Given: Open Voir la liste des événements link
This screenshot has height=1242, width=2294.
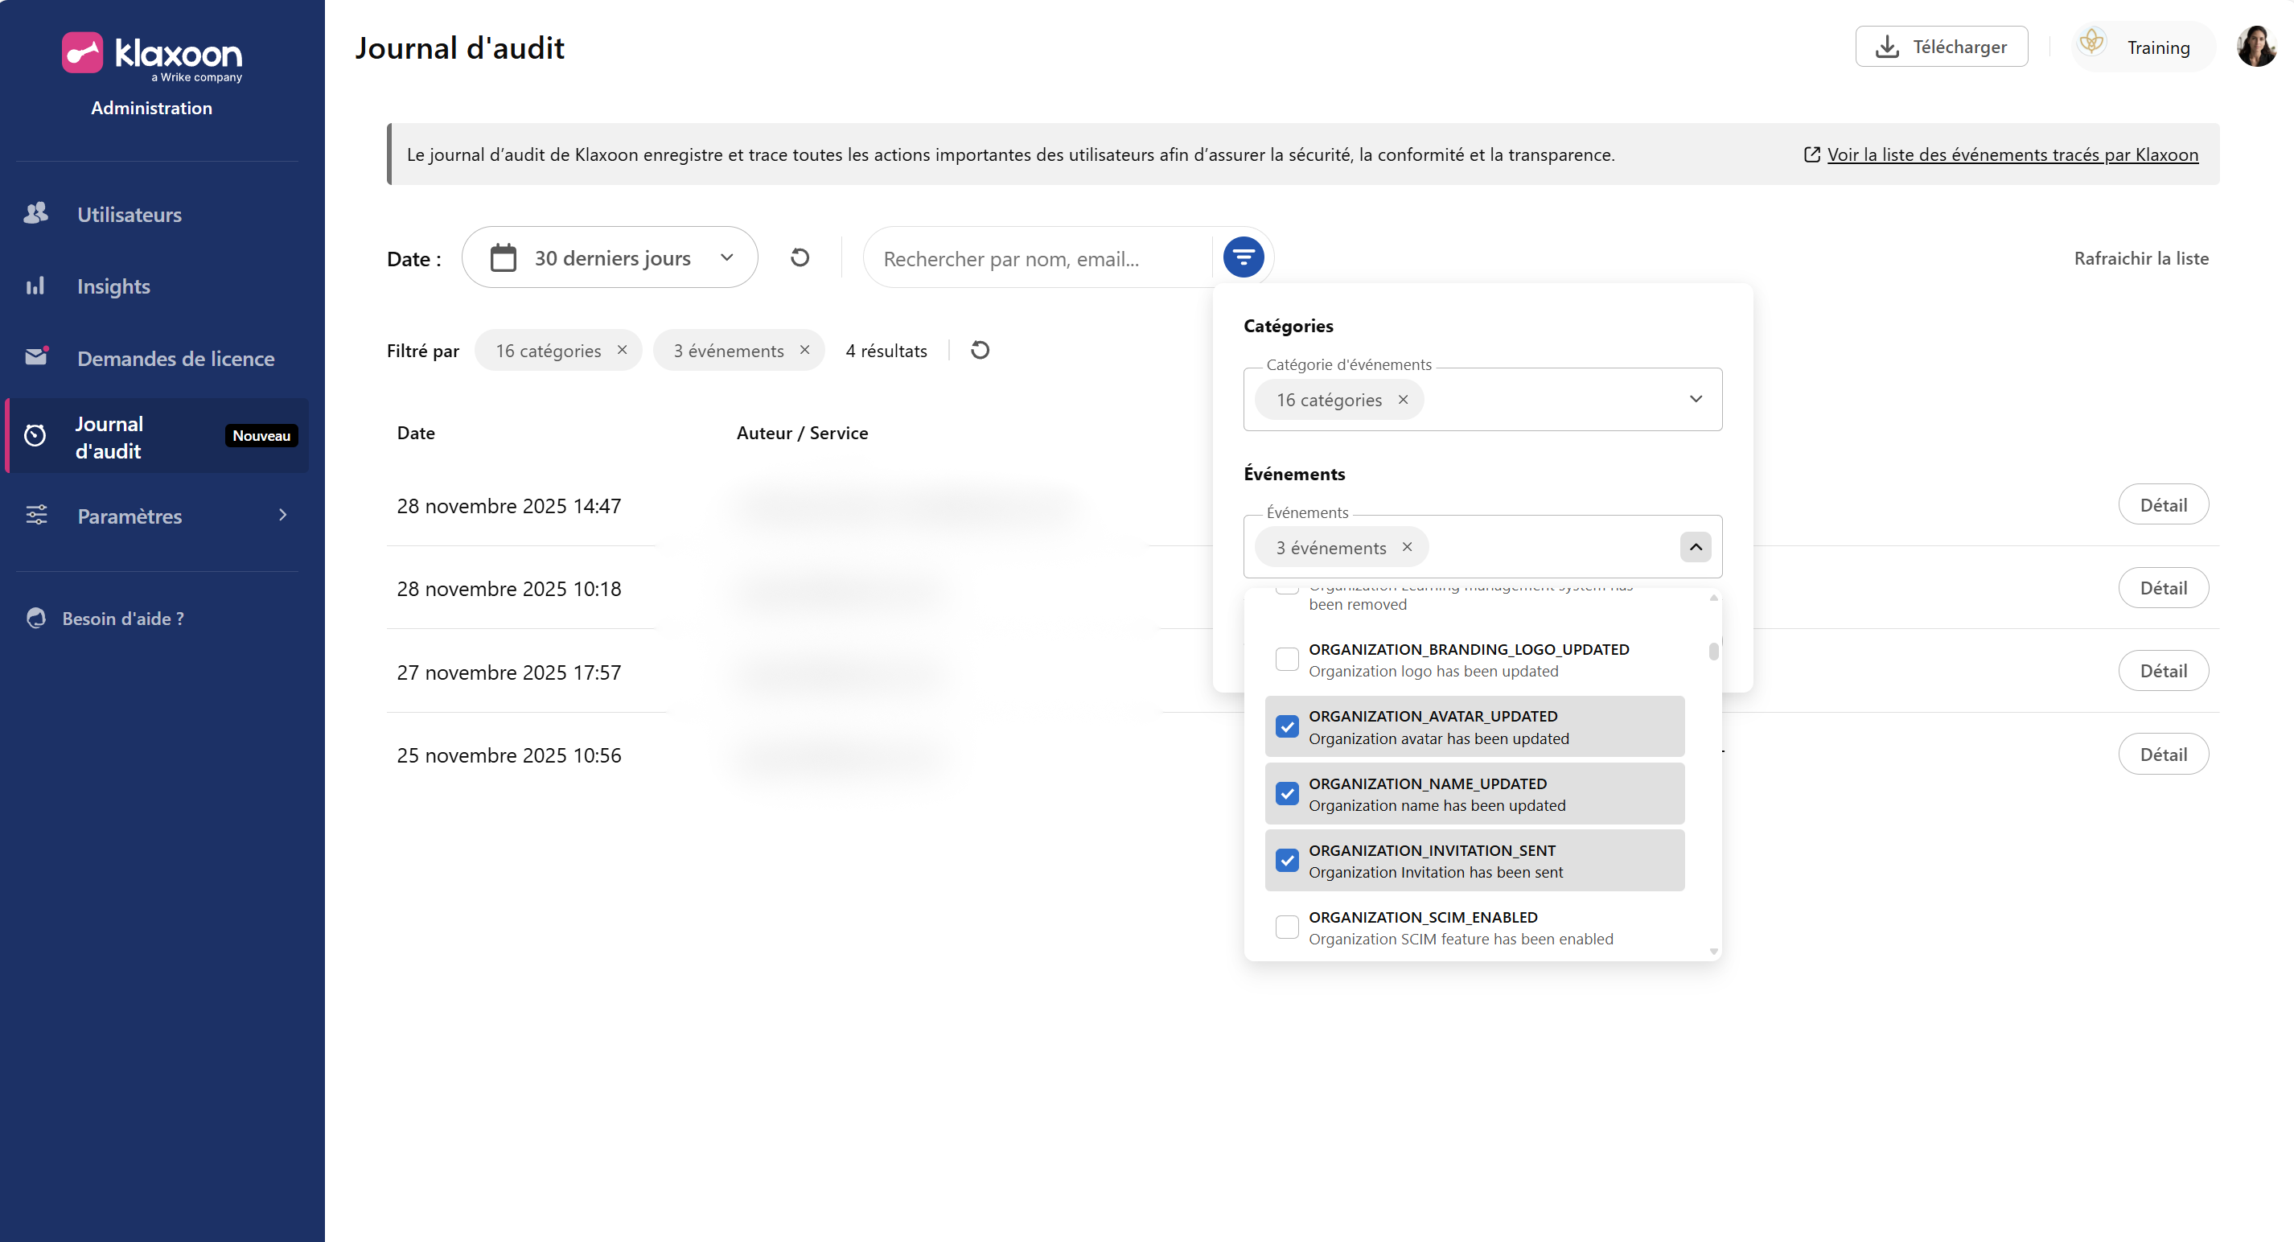Looking at the screenshot, I should (2012, 155).
